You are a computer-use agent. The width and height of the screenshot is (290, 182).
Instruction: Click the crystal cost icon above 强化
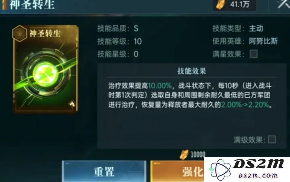[x=184, y=154]
